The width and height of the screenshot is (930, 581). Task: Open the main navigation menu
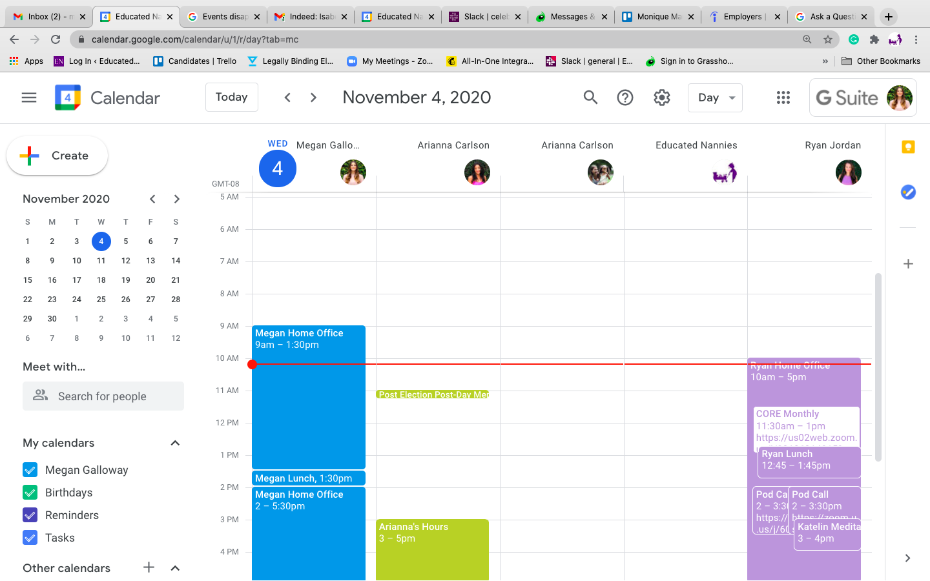pos(28,97)
